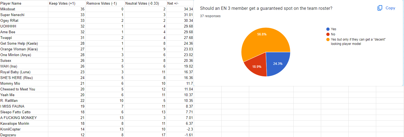Click Mikoboat's 34.34 net score cell
This screenshot has width=404, height=137.
[x=180, y=9]
